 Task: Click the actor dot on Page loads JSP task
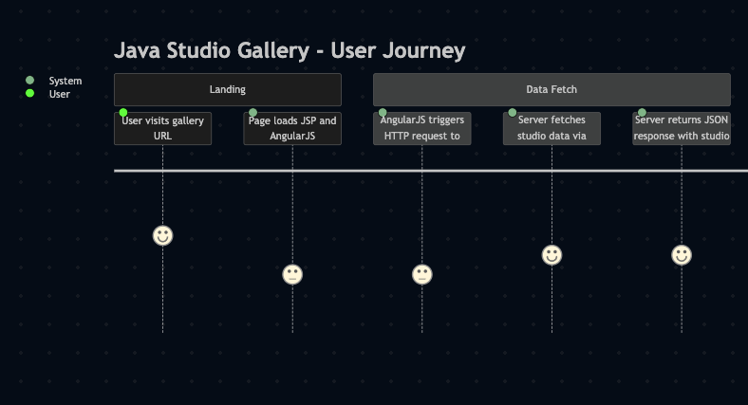tap(252, 113)
